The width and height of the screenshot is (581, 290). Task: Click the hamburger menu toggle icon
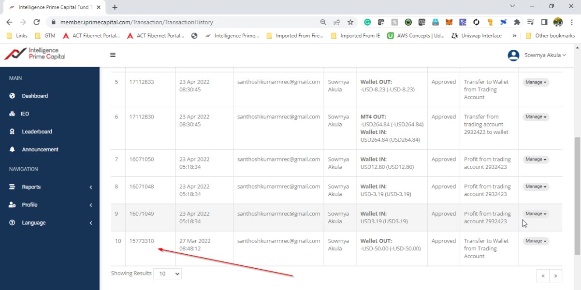[x=113, y=55]
